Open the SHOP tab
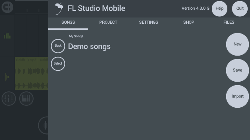This screenshot has width=250, height=140. click(189, 23)
